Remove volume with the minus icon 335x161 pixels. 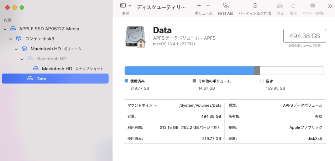209,6
